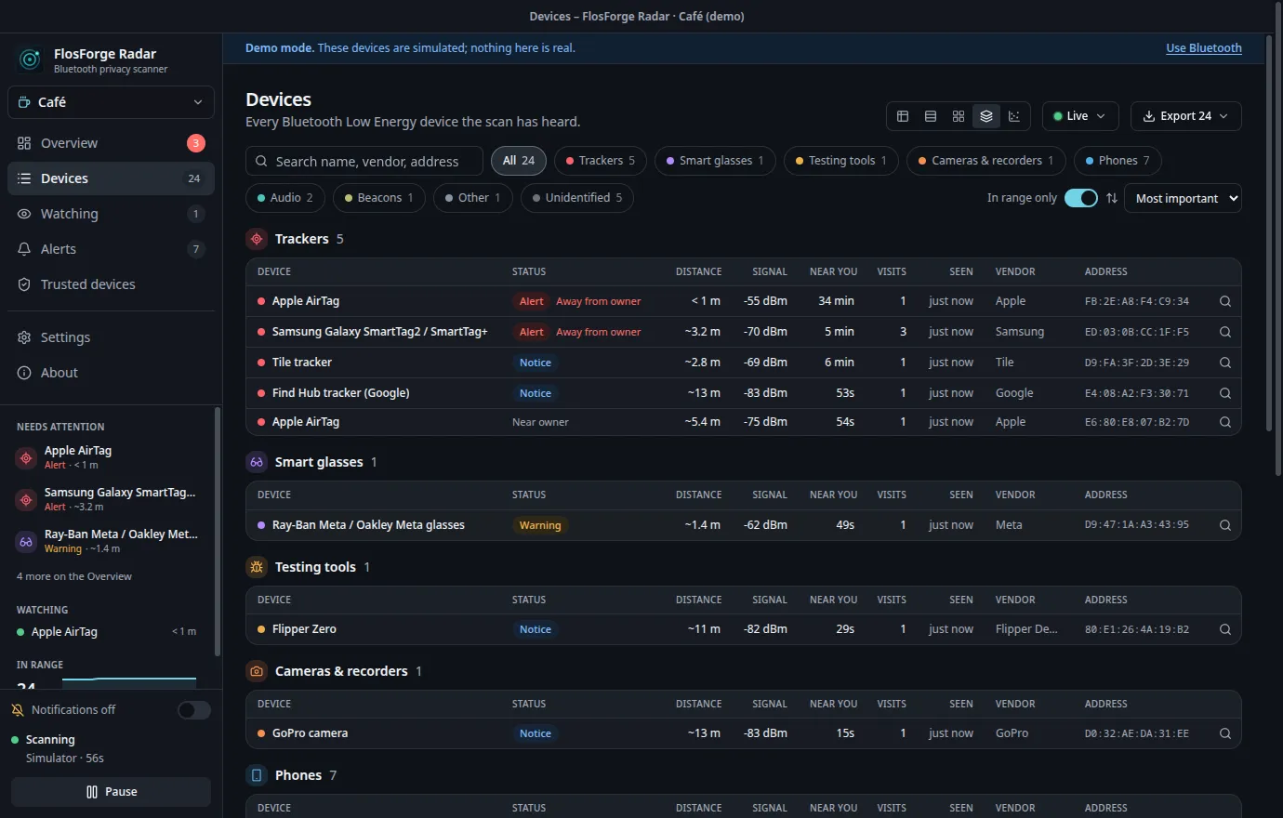This screenshot has width=1283, height=818.
Task: Click the Apple AirTag alert icon in Needs Attention
Action: [x=26, y=458]
